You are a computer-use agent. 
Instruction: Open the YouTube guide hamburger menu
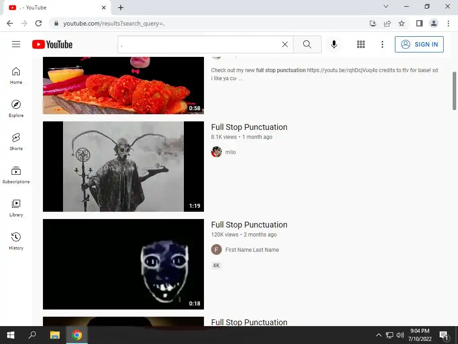click(x=16, y=44)
